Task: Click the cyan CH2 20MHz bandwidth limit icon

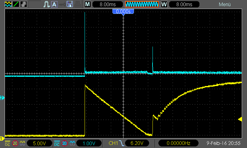Action: coord(64,143)
